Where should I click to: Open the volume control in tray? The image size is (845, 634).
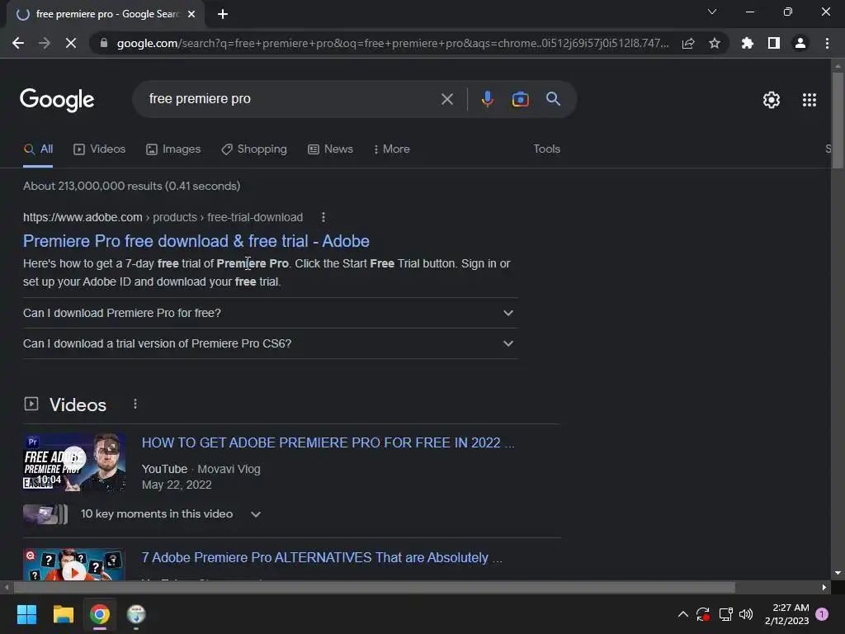coord(746,614)
